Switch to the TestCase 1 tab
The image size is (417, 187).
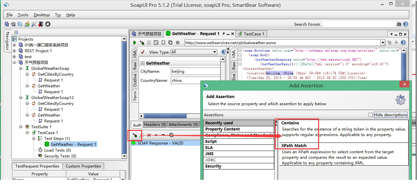pyautogui.click(x=251, y=34)
